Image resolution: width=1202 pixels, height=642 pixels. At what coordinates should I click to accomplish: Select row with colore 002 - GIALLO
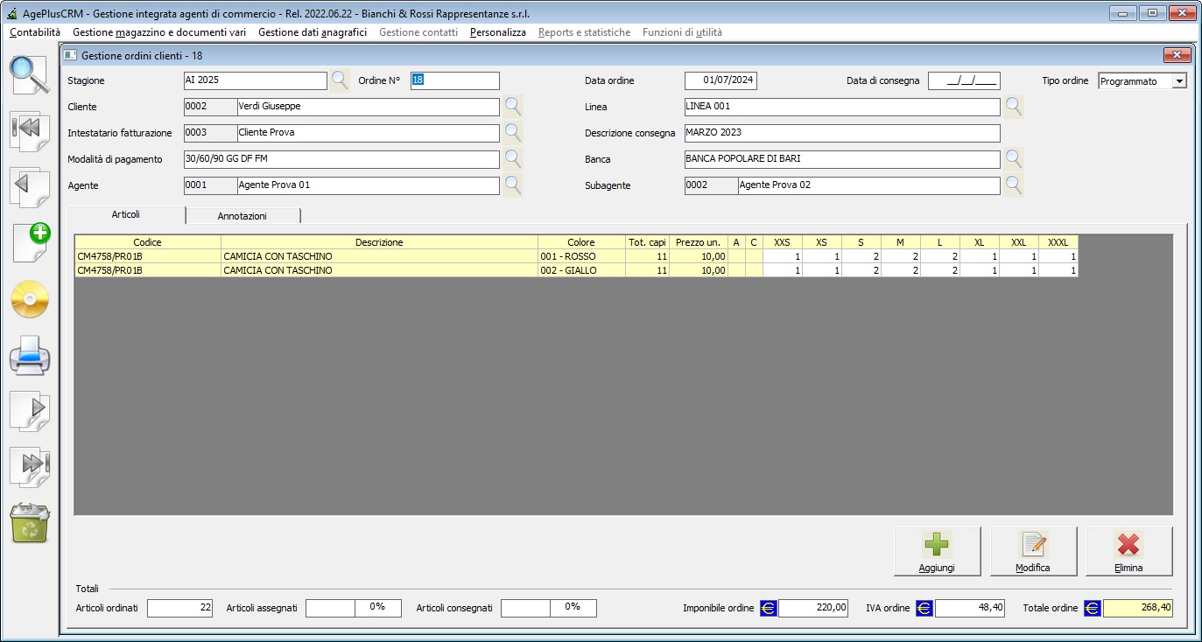pyautogui.click(x=576, y=270)
